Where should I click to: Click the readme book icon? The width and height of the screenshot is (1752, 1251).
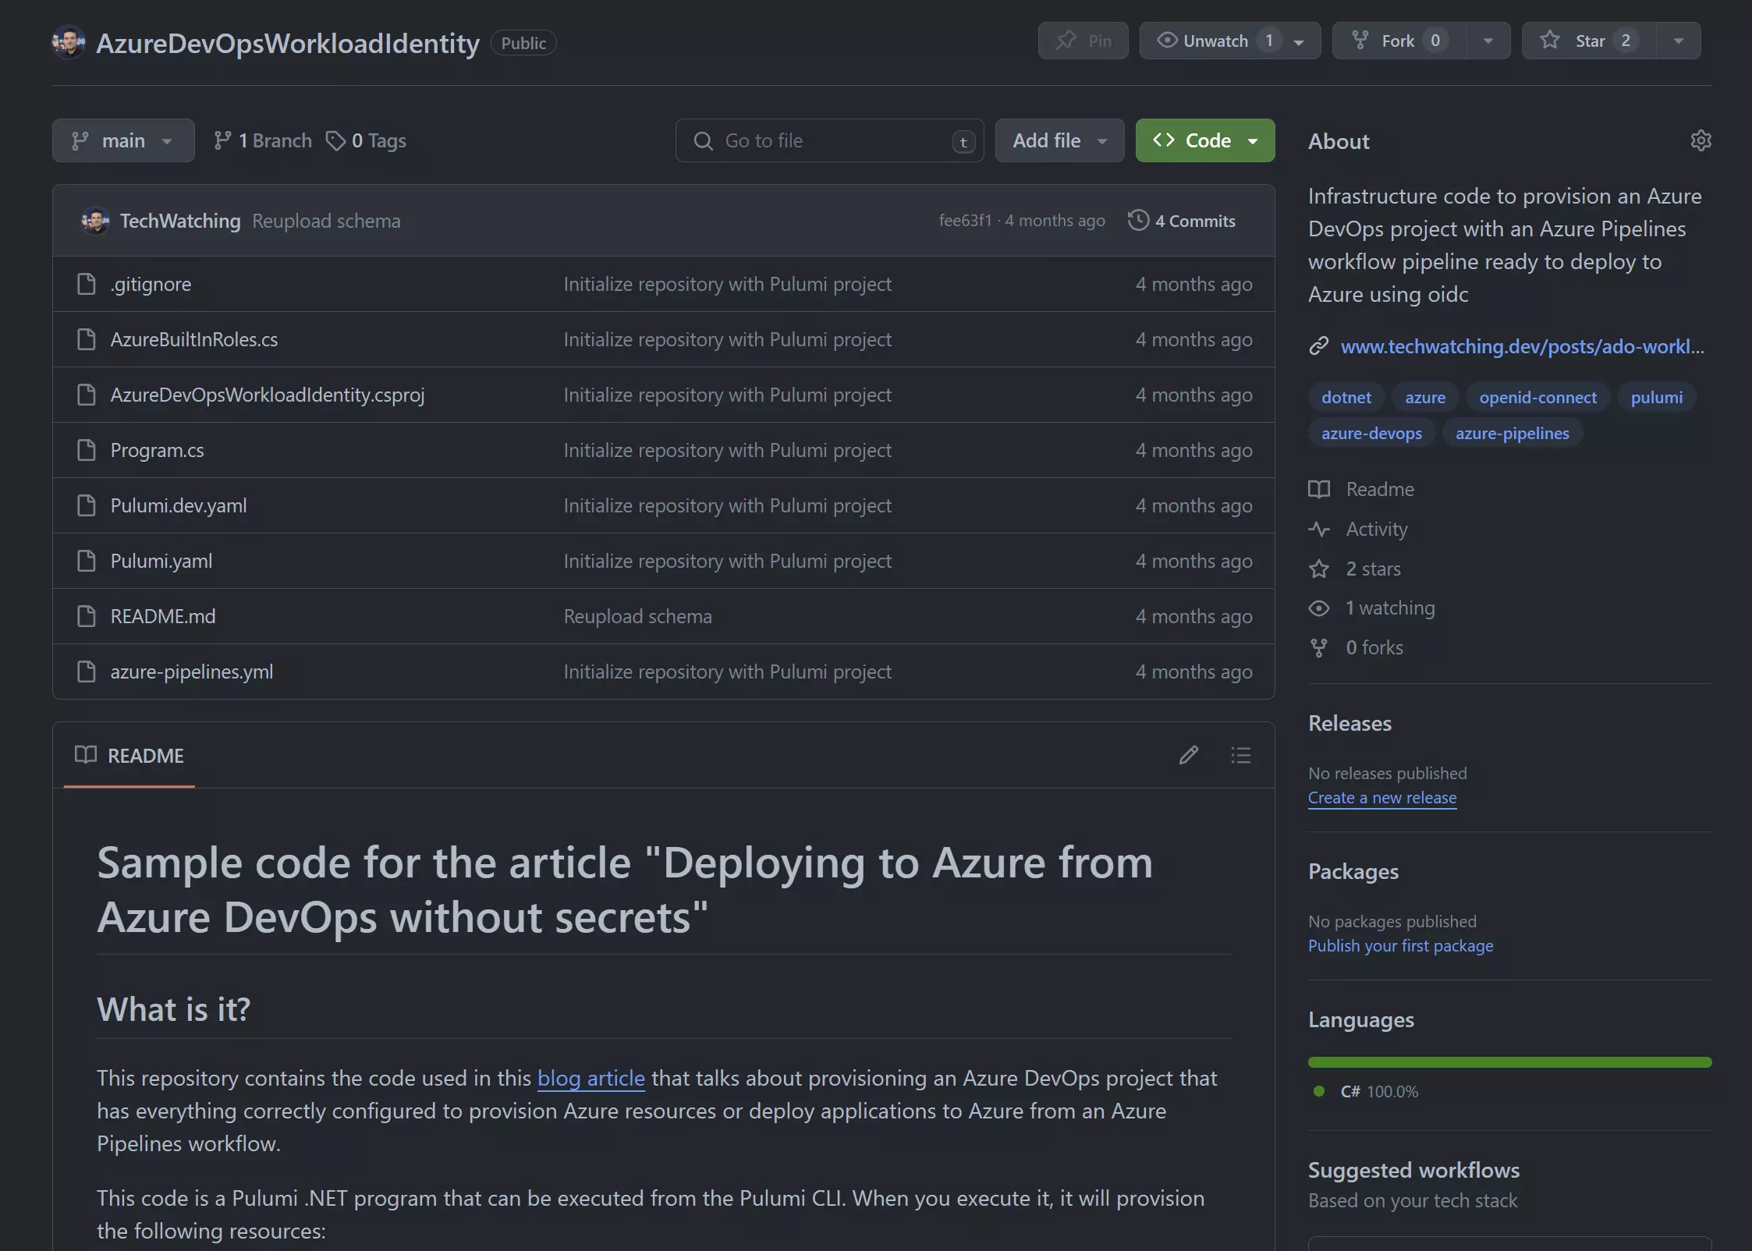(x=85, y=754)
